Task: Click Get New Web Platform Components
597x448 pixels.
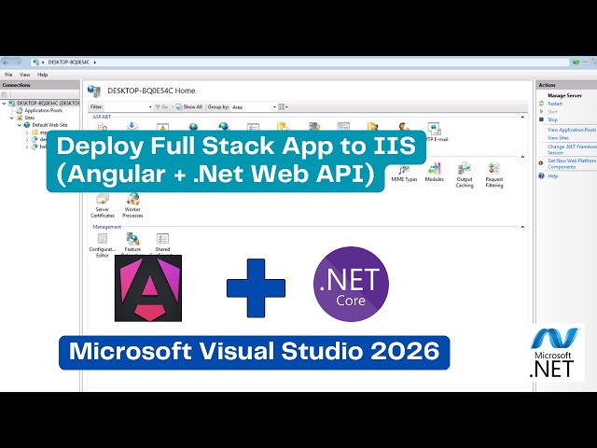Action: click(x=572, y=164)
